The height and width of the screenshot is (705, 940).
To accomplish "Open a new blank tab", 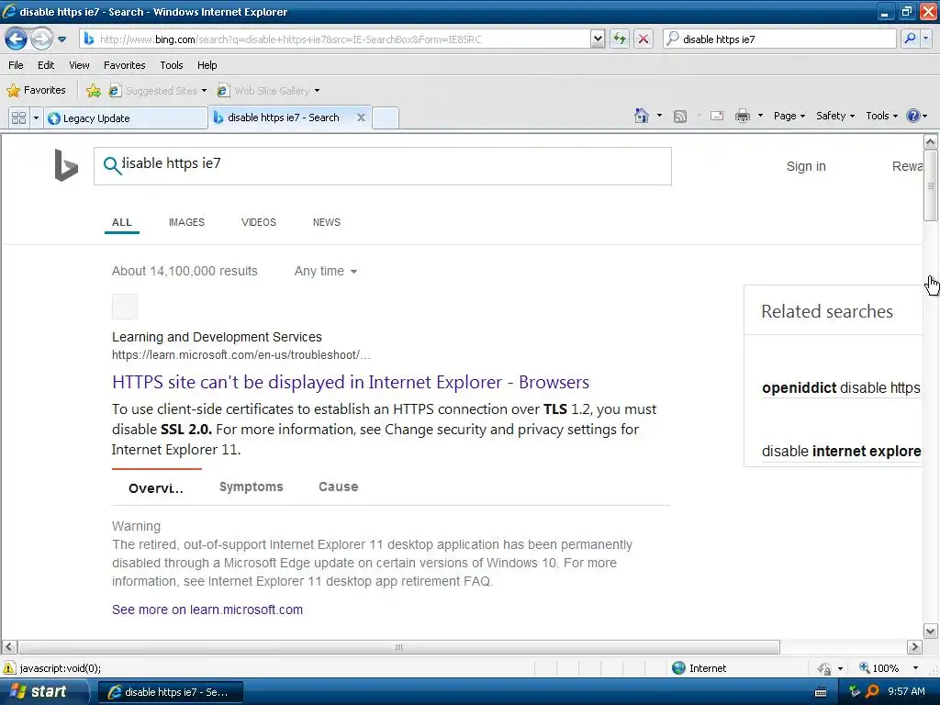I will click(x=386, y=117).
